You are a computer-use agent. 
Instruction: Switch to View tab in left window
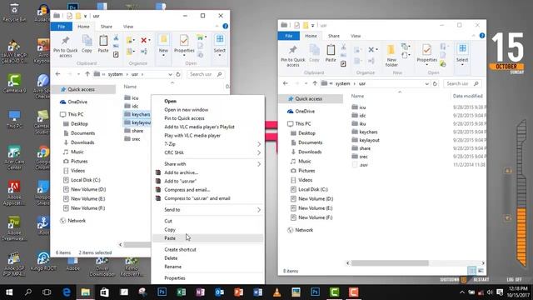pyautogui.click(x=128, y=27)
